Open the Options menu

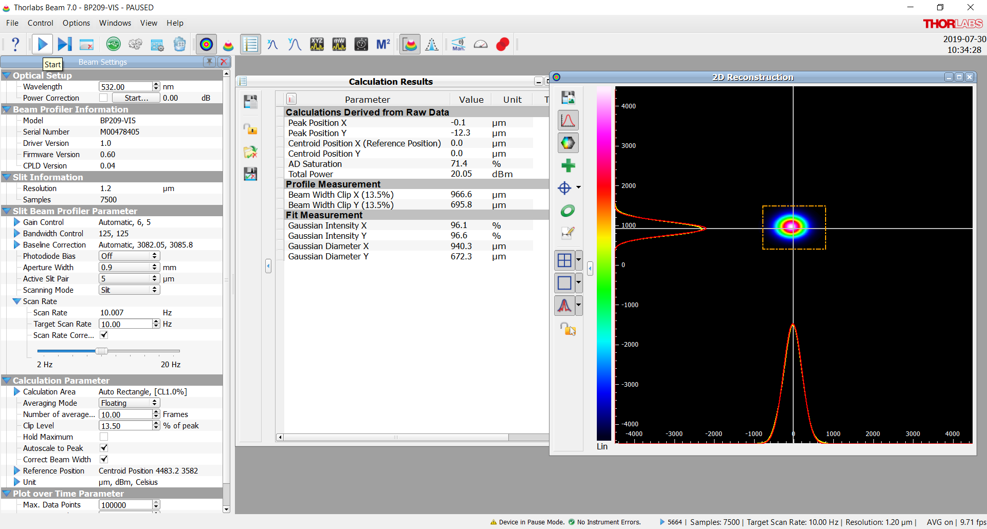tap(76, 23)
